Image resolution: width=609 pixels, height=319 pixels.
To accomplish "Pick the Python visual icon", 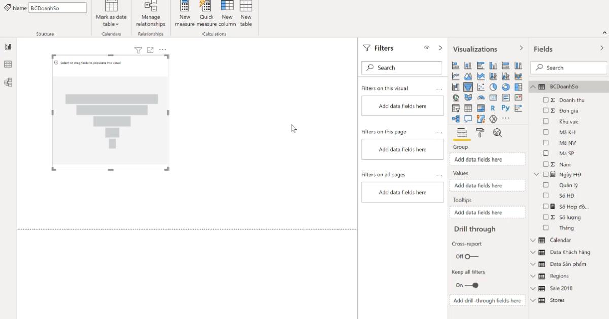I will pyautogui.click(x=505, y=108).
